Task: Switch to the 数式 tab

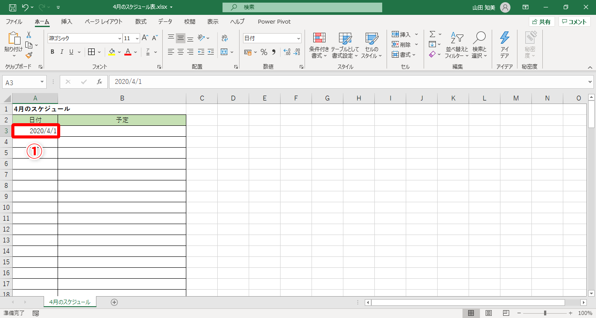Action: (140, 21)
